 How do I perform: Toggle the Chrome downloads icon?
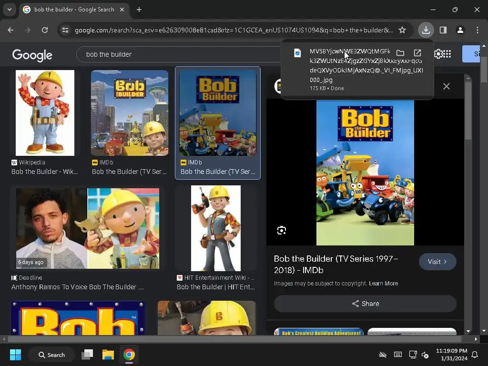(426, 30)
